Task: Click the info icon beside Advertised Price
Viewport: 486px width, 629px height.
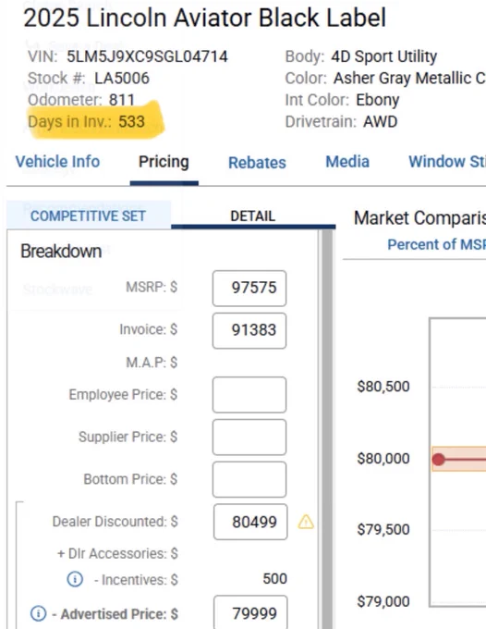Action: pyautogui.click(x=39, y=613)
